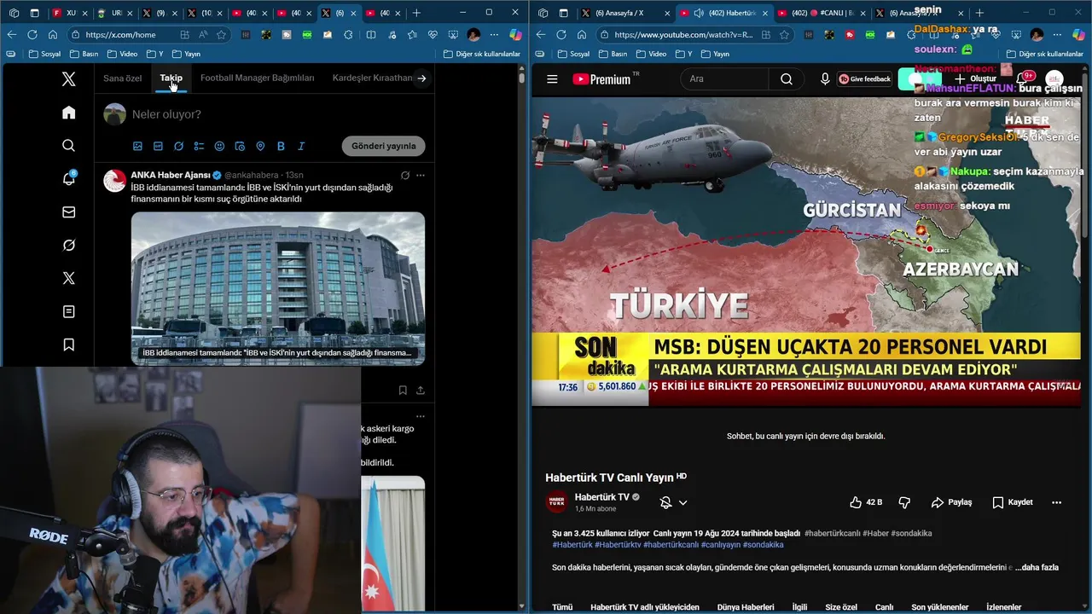Open new tab in left browser window
This screenshot has width=1092, height=614.
[x=416, y=13]
